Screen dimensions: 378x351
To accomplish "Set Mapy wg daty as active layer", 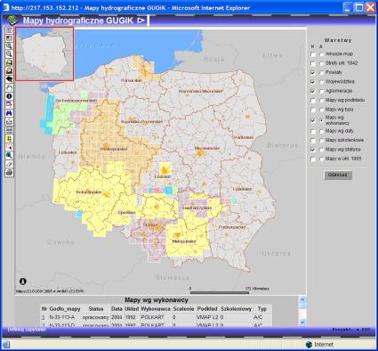I will point(322,131).
